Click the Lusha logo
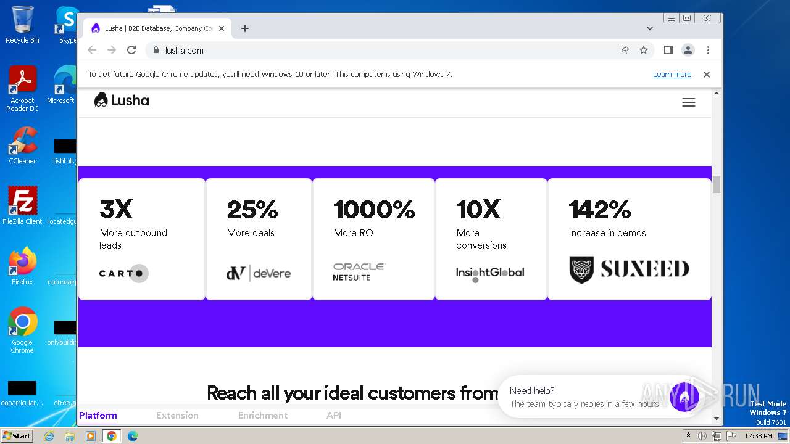The width and height of the screenshot is (790, 444). click(122, 101)
